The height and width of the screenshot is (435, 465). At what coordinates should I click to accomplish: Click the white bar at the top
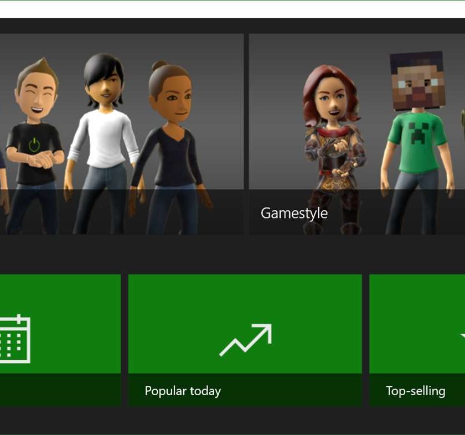coord(232,8)
